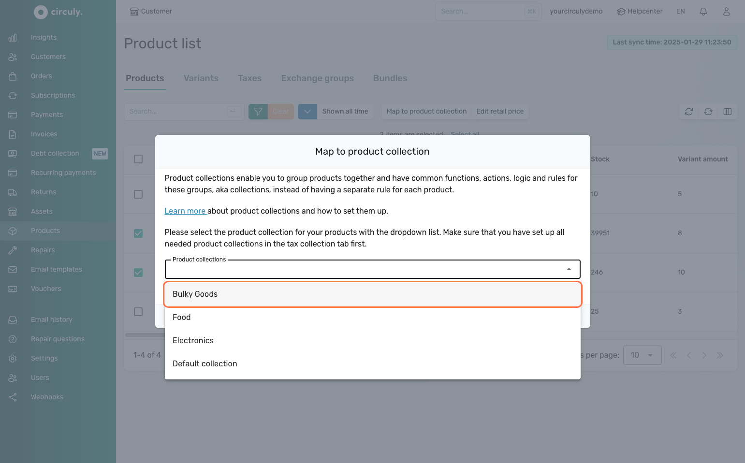Select Bulky Goods collection
The width and height of the screenshot is (745, 463).
click(372, 294)
